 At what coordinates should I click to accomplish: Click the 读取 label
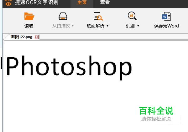click(29, 26)
